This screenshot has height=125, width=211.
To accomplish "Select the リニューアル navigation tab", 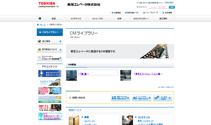I will coord(98,19).
